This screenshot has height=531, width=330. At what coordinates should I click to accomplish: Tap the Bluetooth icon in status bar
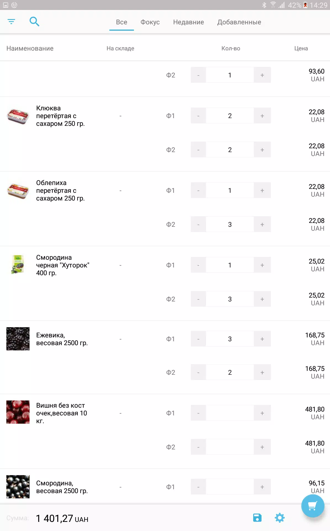[x=264, y=5]
